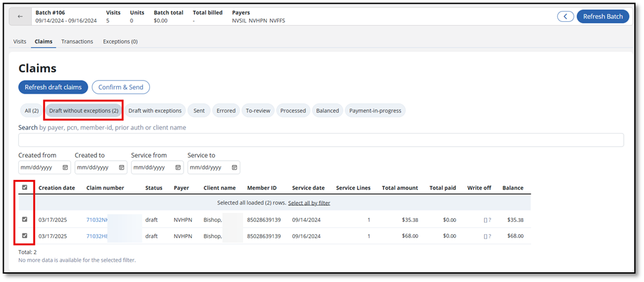Open the Service to calendar picker icon
The height and width of the screenshot is (282, 644).
click(x=234, y=168)
